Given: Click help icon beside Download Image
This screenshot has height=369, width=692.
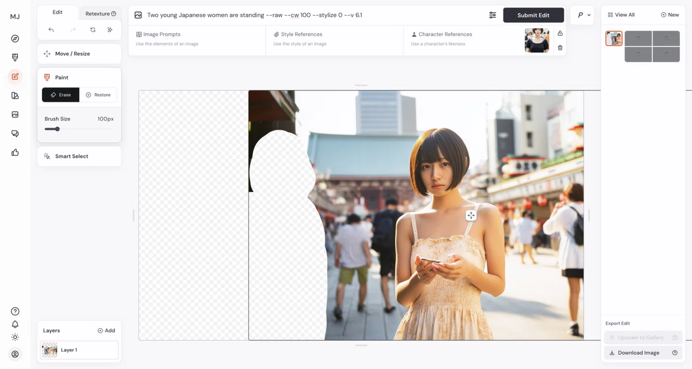Looking at the screenshot, I should pos(675,353).
